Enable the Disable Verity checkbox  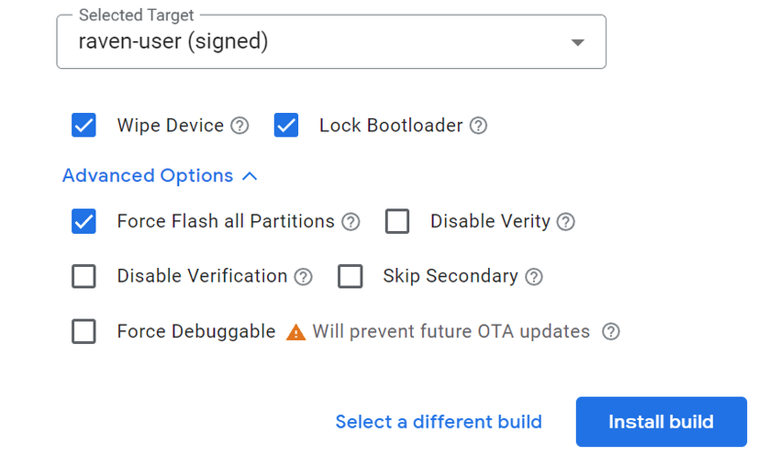[397, 222]
